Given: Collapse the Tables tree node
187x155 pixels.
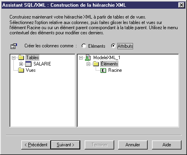Looking at the screenshot, I should click(14, 58).
